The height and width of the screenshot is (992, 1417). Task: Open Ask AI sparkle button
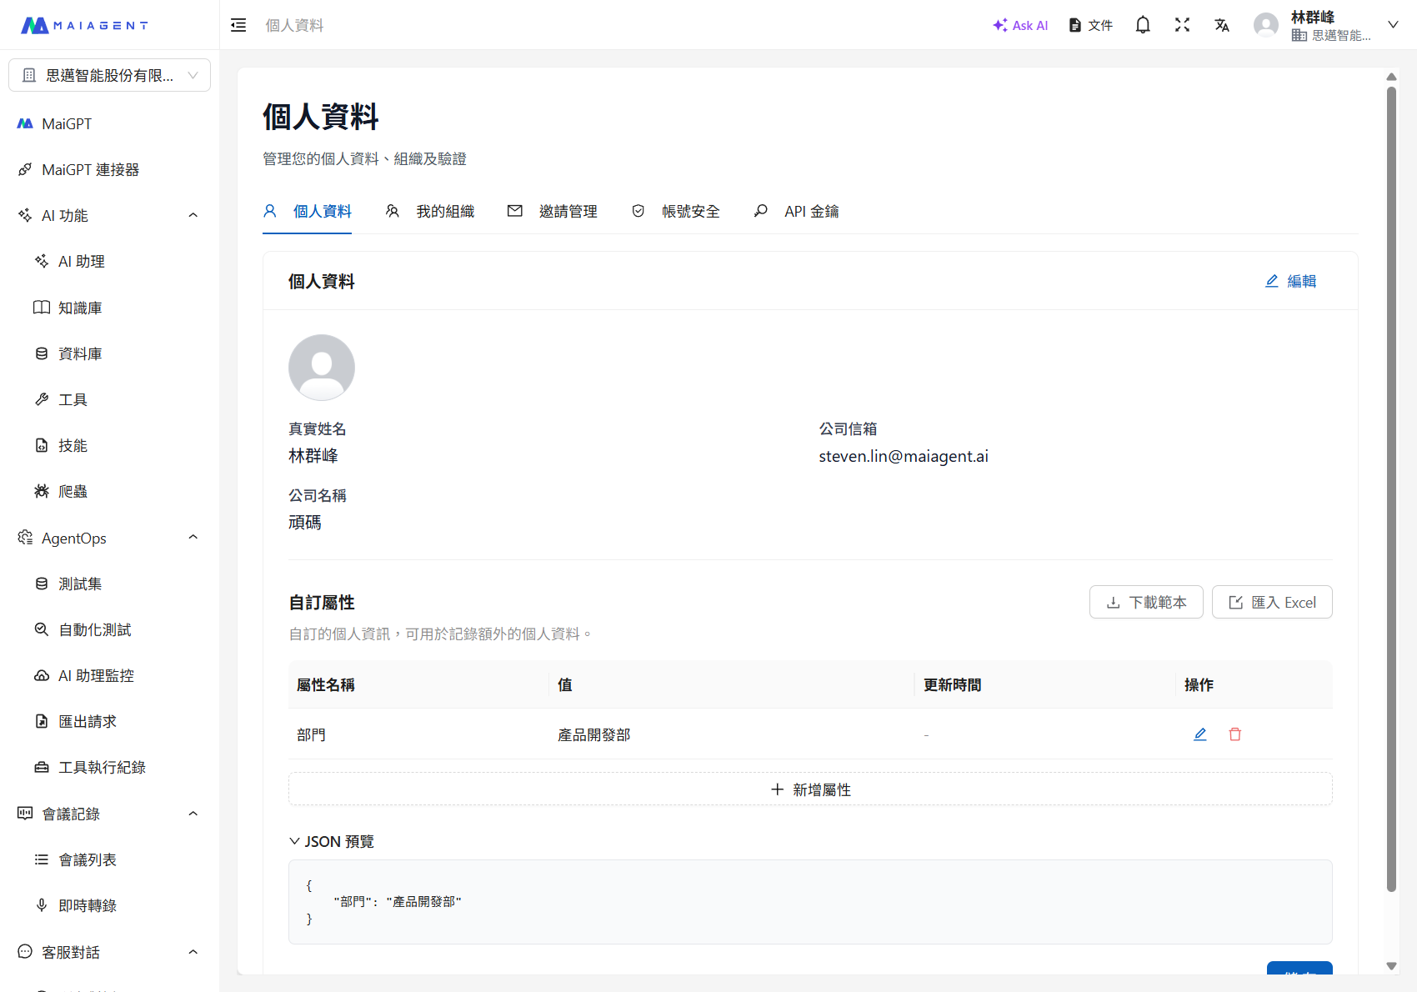[1020, 25]
